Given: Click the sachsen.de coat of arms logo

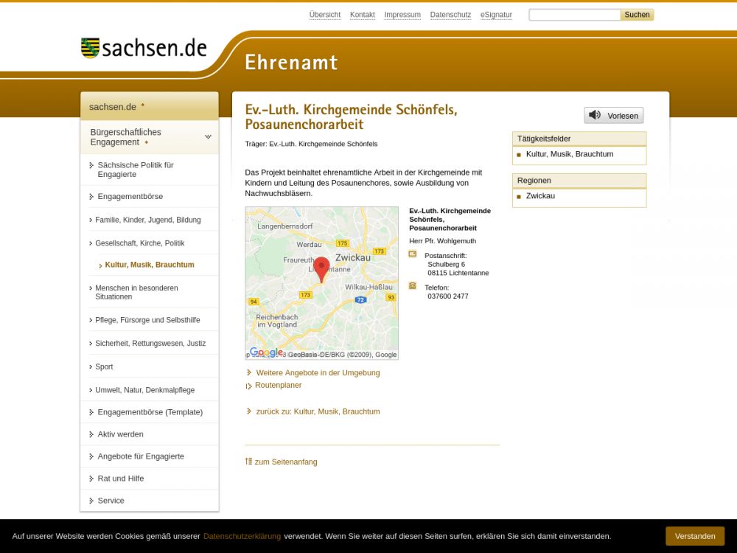Looking at the screenshot, I should tap(90, 49).
